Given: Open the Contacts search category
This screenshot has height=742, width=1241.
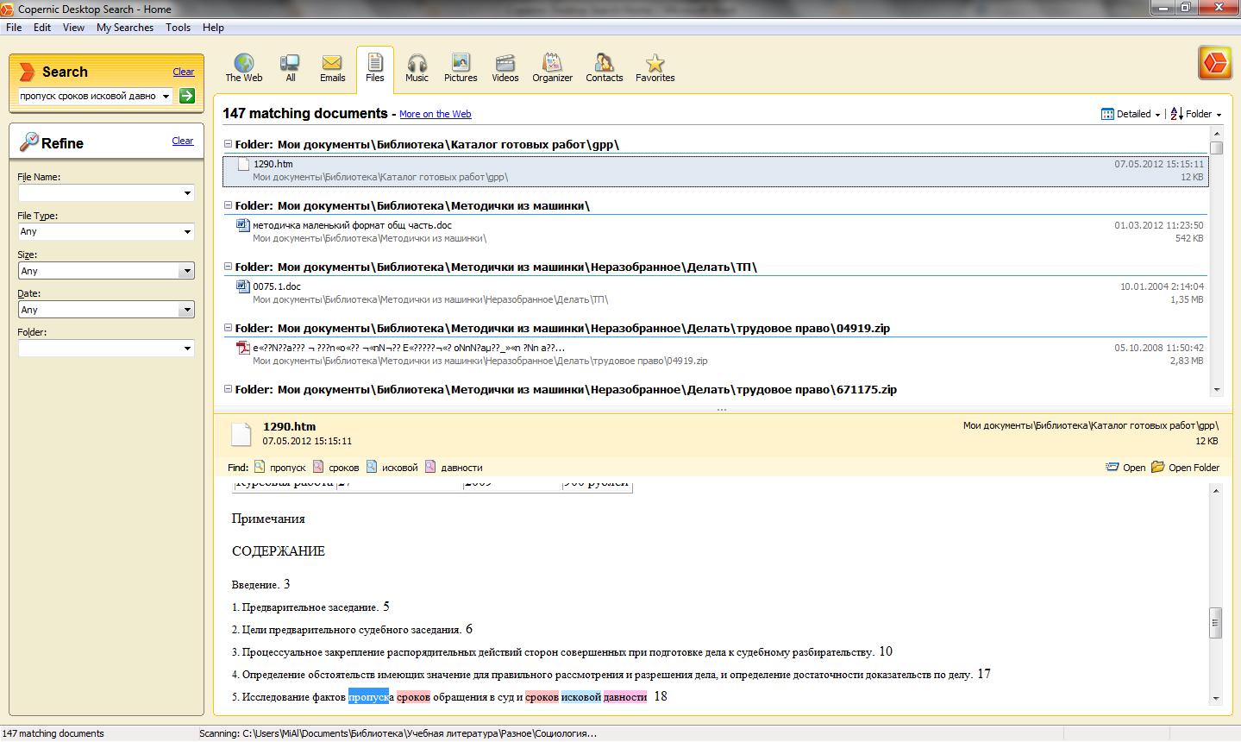Looking at the screenshot, I should [604, 67].
